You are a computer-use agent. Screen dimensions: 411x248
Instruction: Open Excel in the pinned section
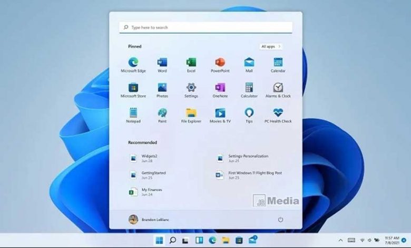click(191, 65)
